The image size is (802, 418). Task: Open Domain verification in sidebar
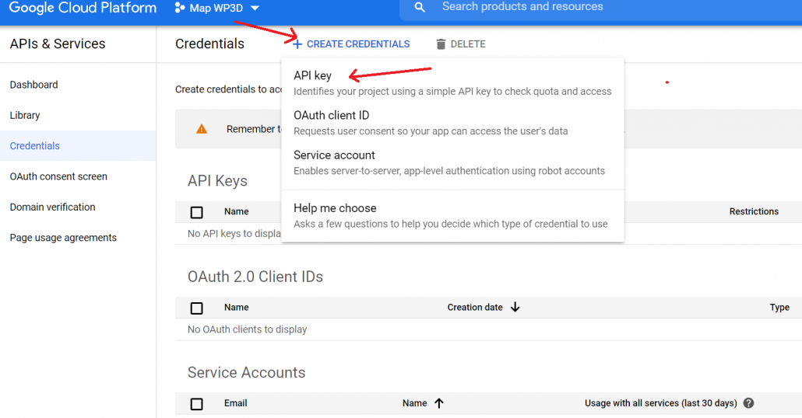point(52,207)
